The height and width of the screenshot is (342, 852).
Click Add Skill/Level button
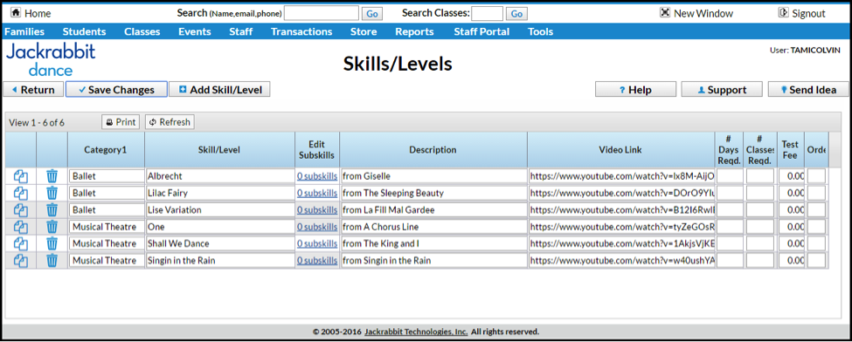tap(219, 90)
